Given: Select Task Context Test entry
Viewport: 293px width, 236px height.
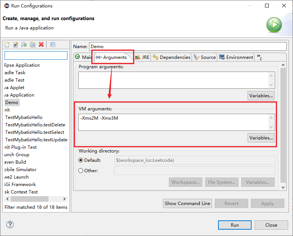Looking at the screenshot, I should point(21,192).
